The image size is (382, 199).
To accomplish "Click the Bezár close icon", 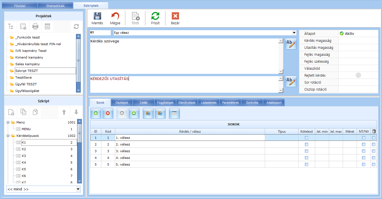I will 175,16.
